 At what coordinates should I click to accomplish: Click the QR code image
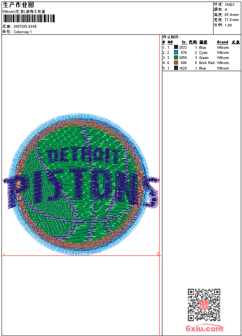pos(204,305)
